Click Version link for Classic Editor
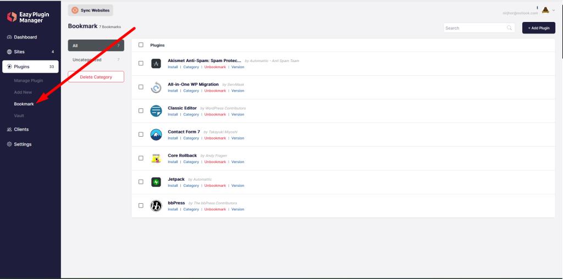Viewport: 563px width, 279px height. coord(238,114)
